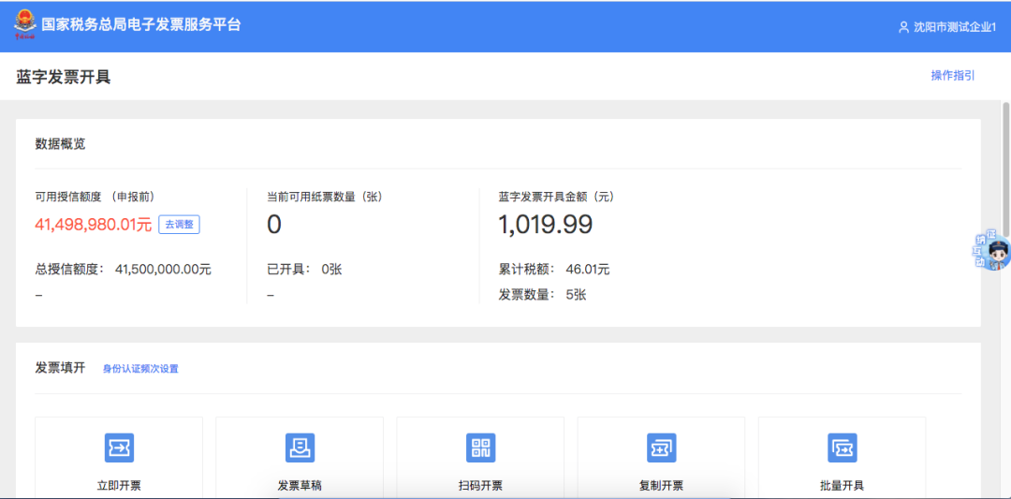
Task: Click the 国家税务总局电子发票服务平台 title
Action: coord(141,25)
